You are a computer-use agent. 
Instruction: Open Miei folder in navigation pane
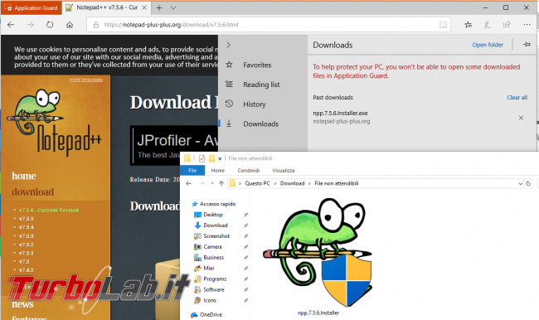pyautogui.click(x=204, y=268)
